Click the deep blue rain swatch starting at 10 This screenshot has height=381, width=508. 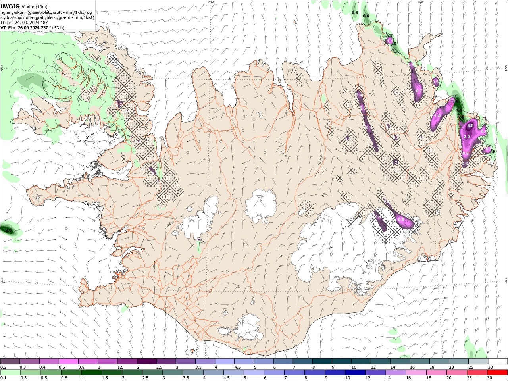(356, 372)
